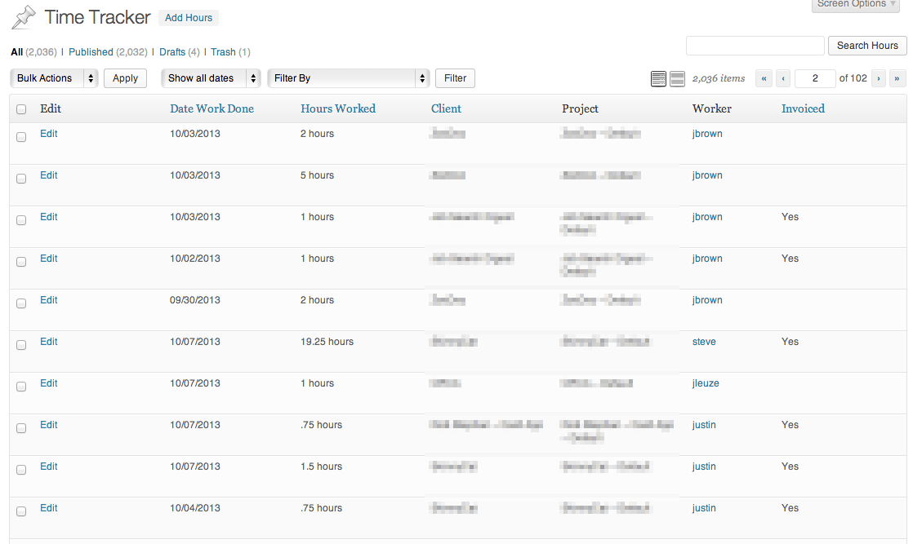Open the Bulk Actions dropdown
913x544 pixels.
point(54,78)
